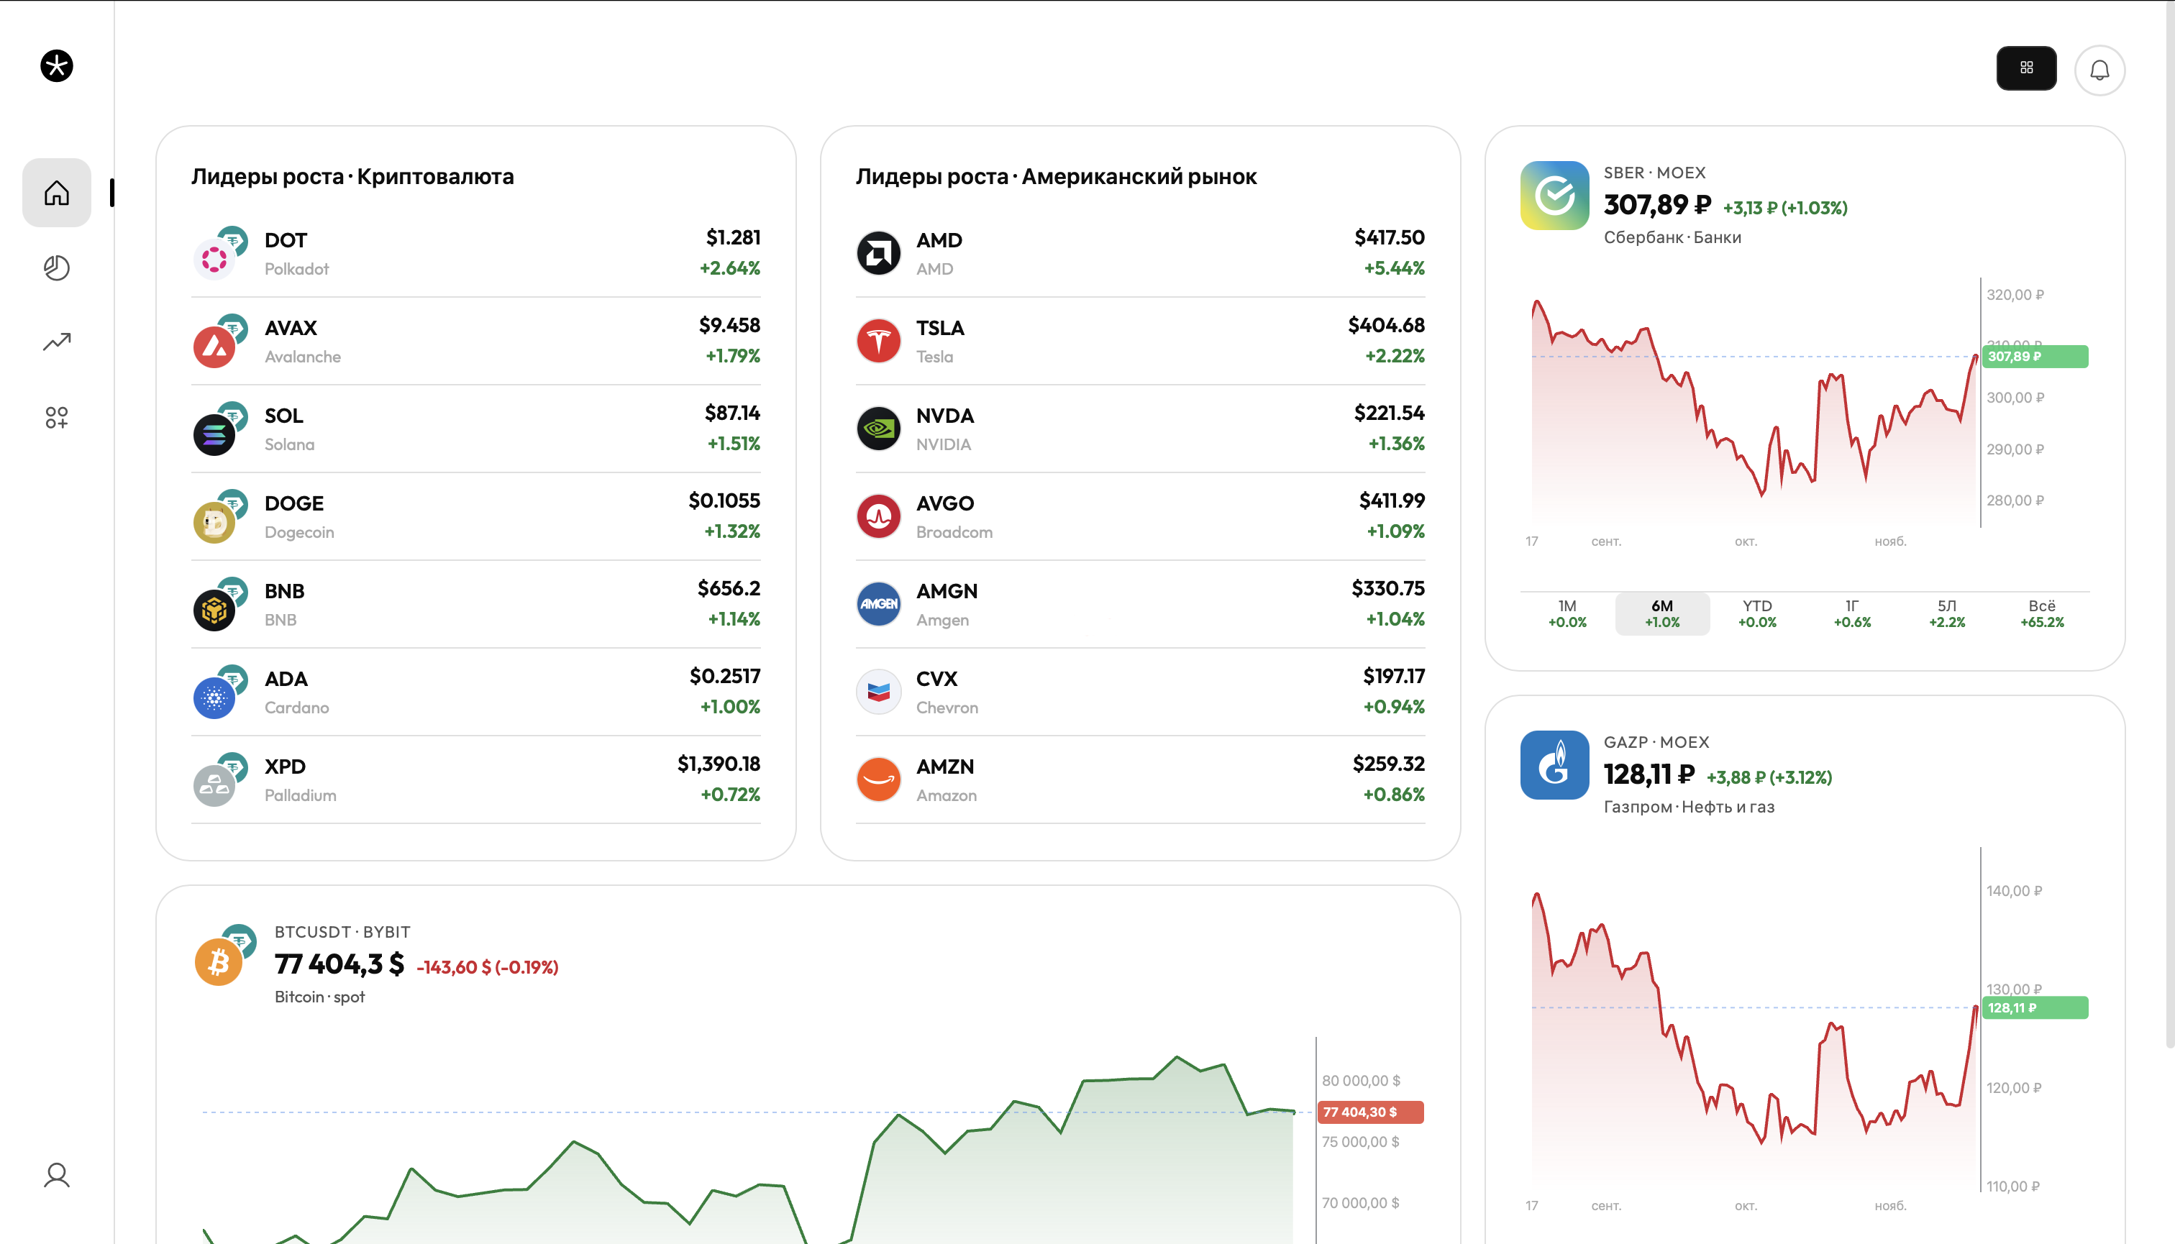Image resolution: width=2175 pixels, height=1244 pixels.
Task: Click the Bitcoin logo icon
Action: pos(219,962)
